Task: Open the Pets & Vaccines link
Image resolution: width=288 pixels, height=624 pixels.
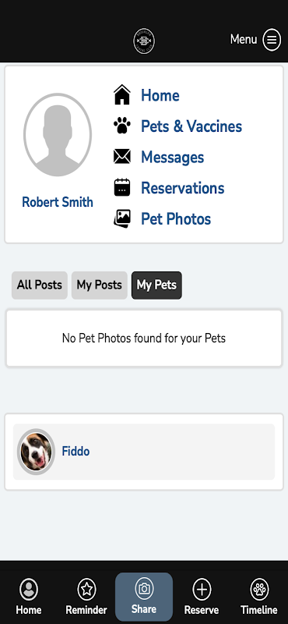Action: pyautogui.click(x=191, y=126)
